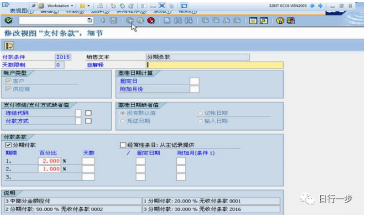365x215 pixels.
Task: Click the Find binoculars icon
Action: [x=178, y=20]
